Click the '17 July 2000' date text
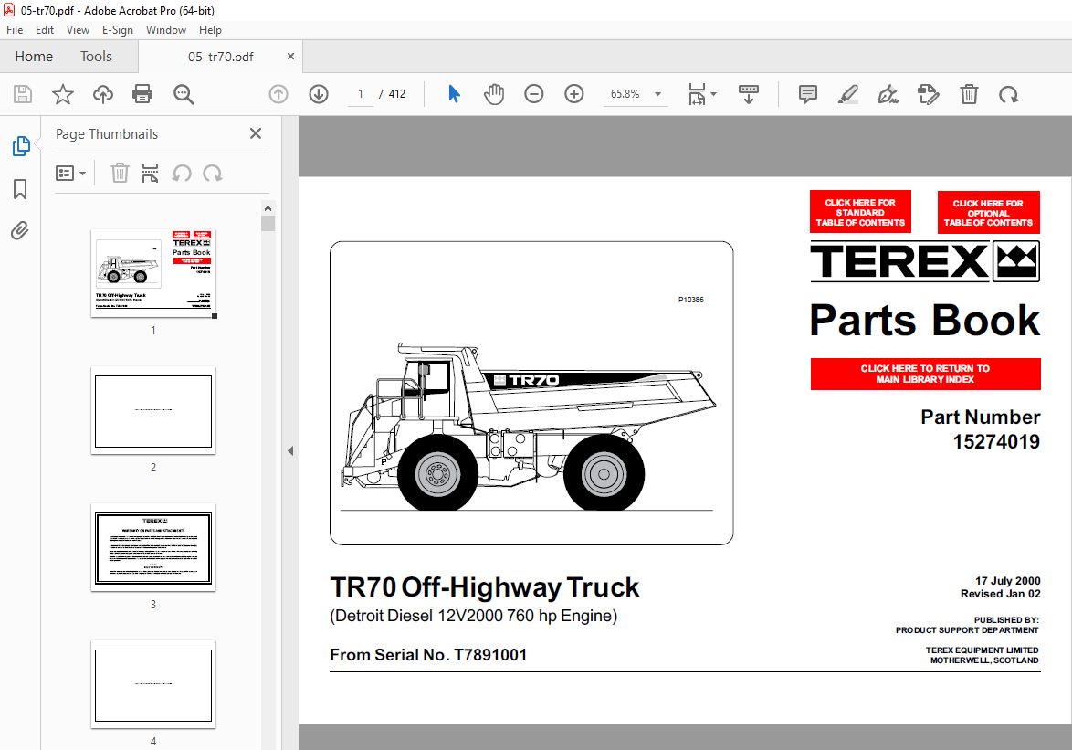Image resolution: width=1072 pixels, height=750 pixels. (1008, 581)
